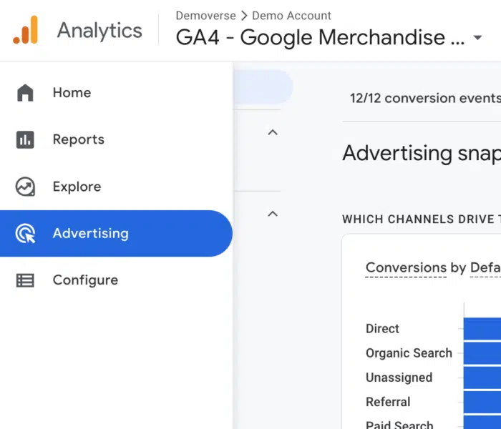Click the Direct channel bar
This screenshot has width=501, height=429.
(x=482, y=329)
